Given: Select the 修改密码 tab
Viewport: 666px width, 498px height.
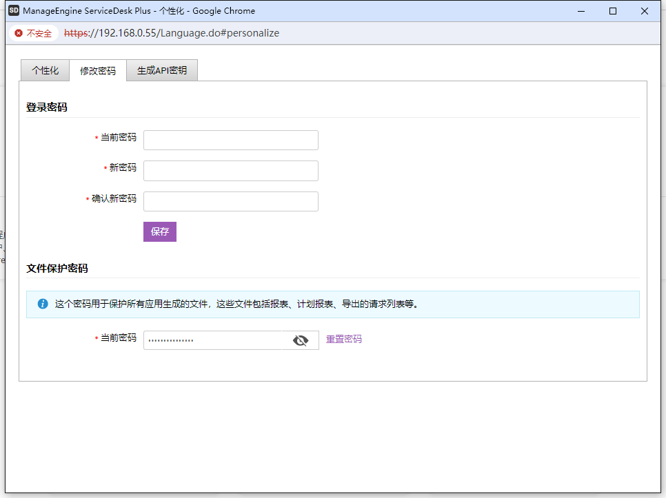Looking at the screenshot, I should [x=98, y=71].
